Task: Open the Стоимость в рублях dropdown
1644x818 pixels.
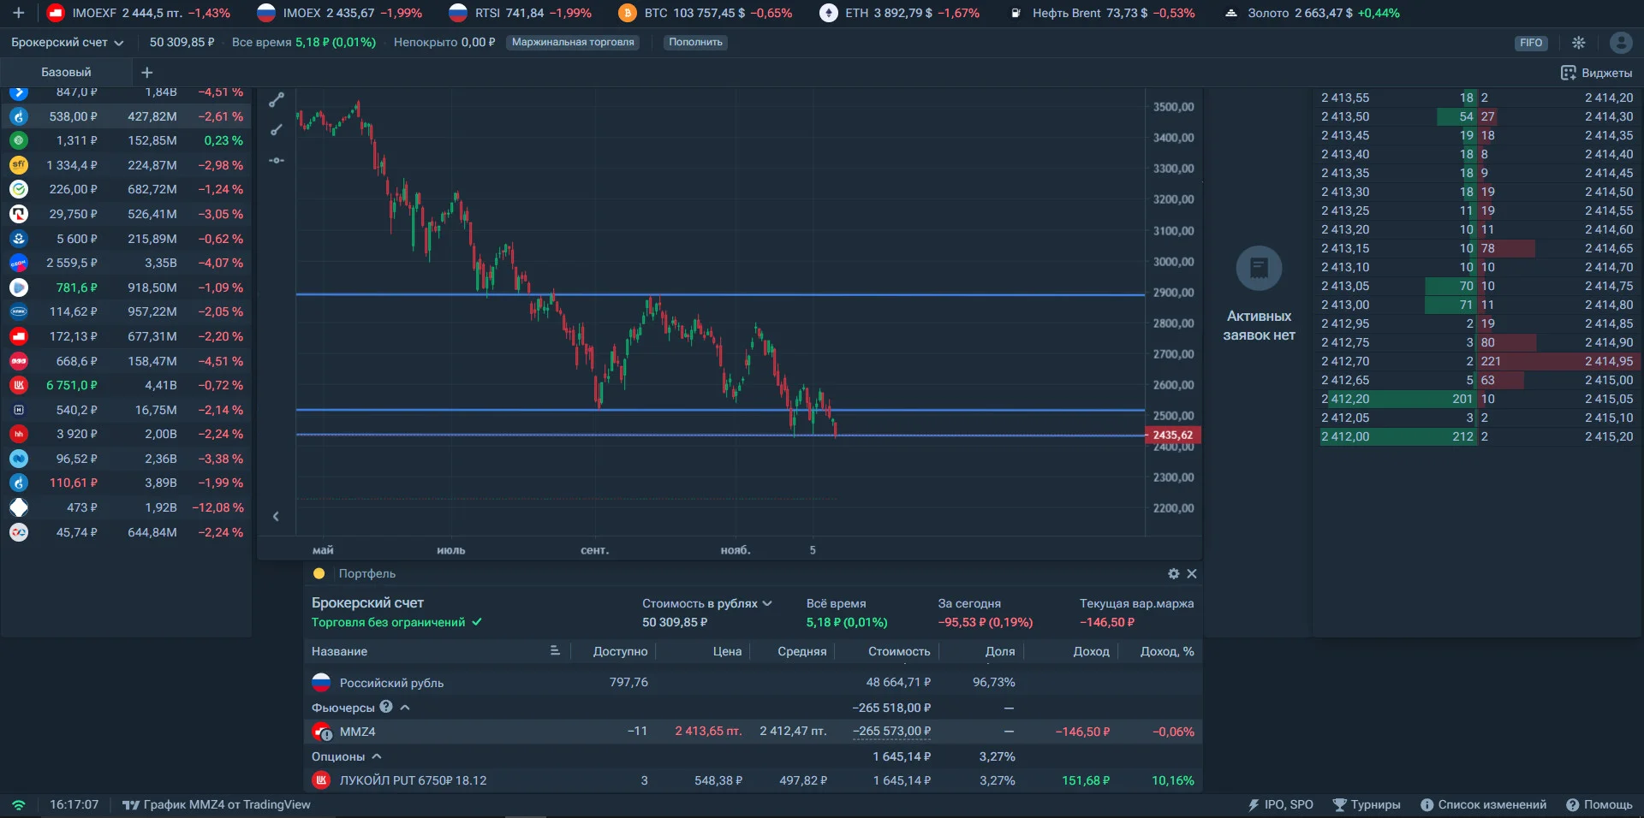Action: coord(707,603)
